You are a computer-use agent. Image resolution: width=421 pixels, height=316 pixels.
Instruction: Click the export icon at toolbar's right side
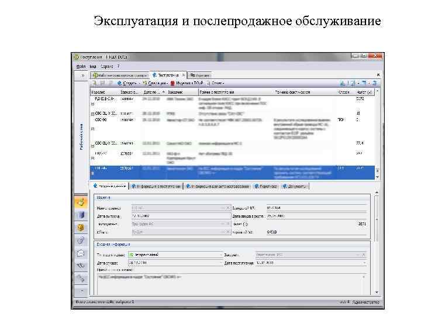click(343, 83)
